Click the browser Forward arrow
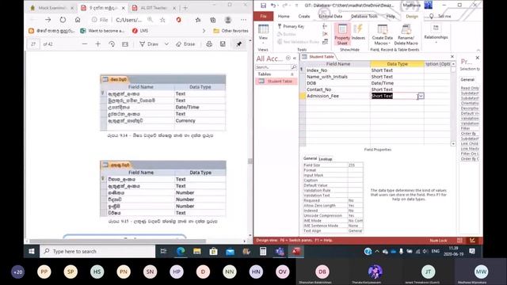The width and height of the screenshot is (507, 285). 48,20
